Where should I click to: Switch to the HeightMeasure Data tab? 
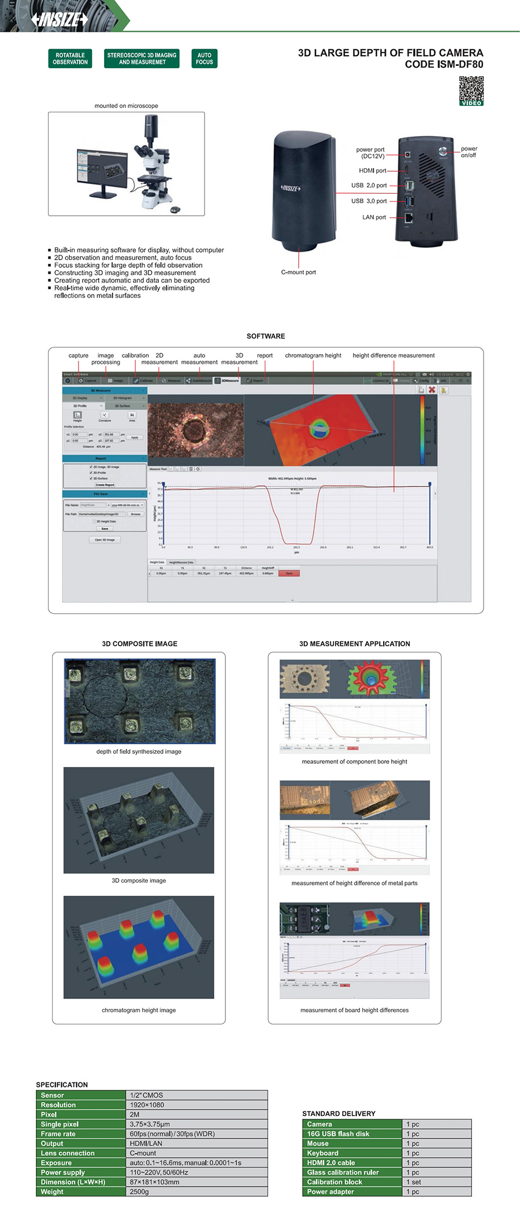[181, 562]
